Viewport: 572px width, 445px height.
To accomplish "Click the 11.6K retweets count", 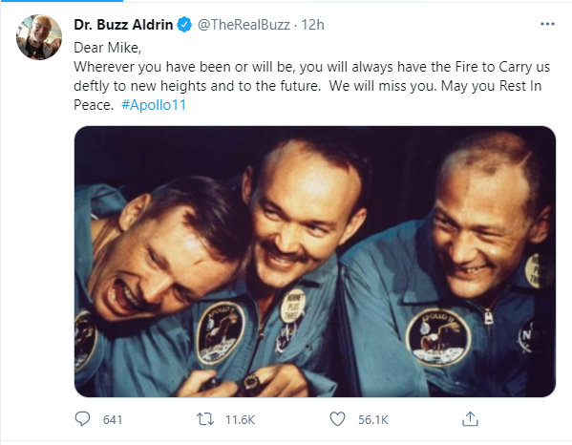I will [240, 420].
